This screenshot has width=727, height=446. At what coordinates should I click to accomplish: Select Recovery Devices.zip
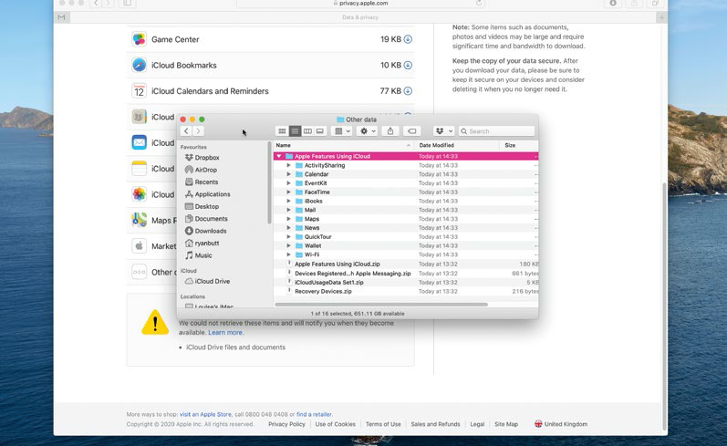[x=406, y=292]
